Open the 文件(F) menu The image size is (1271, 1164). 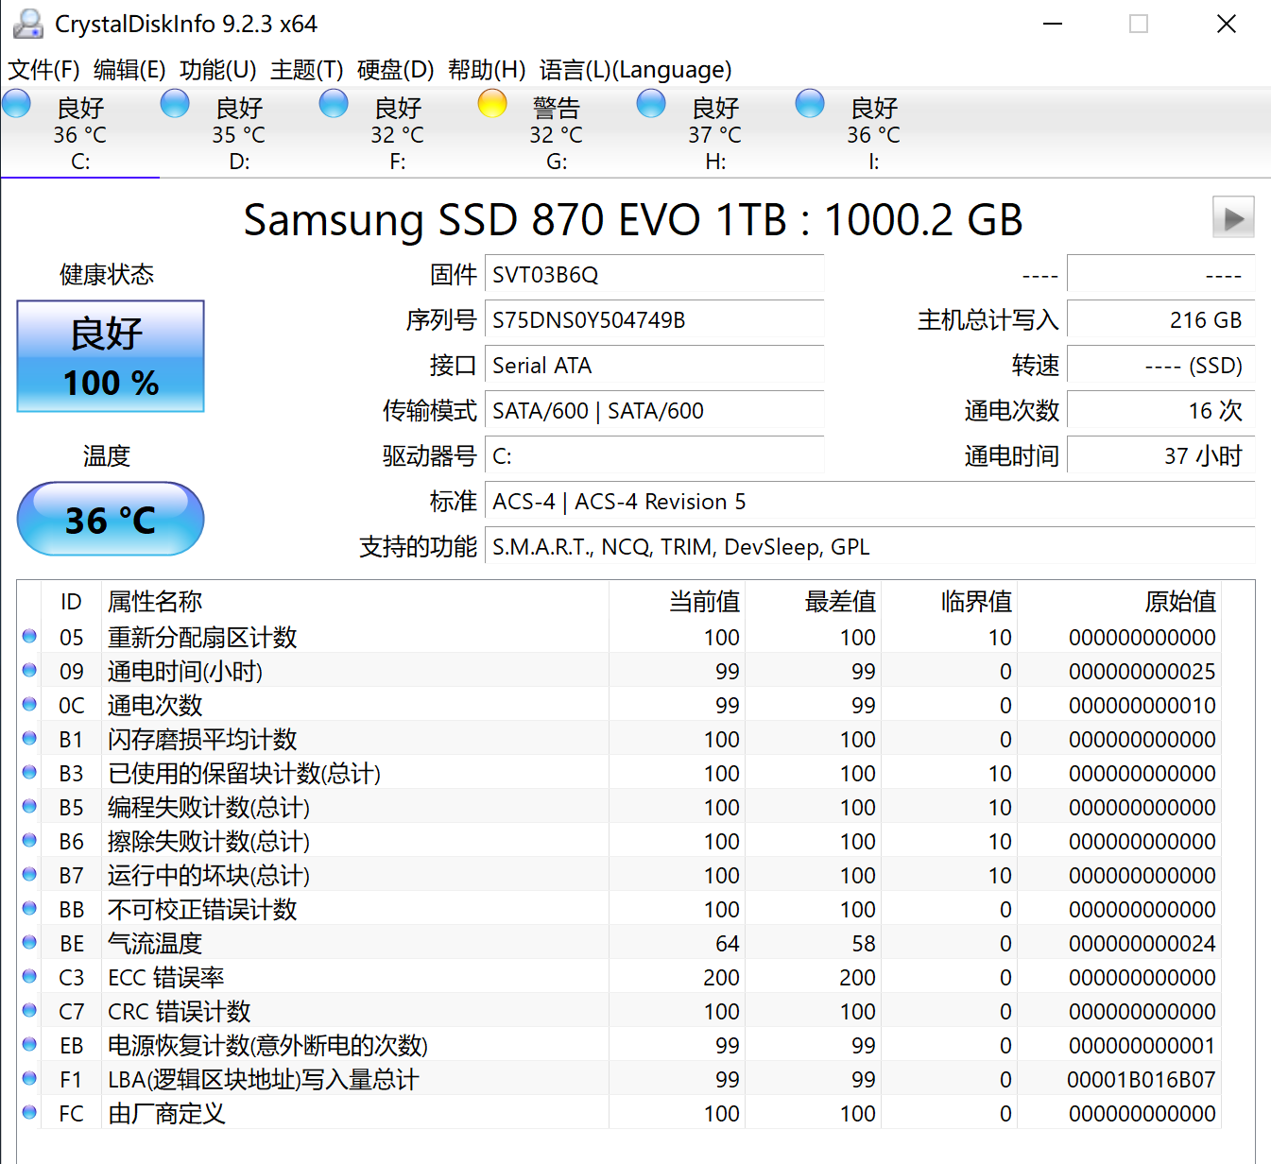43,70
